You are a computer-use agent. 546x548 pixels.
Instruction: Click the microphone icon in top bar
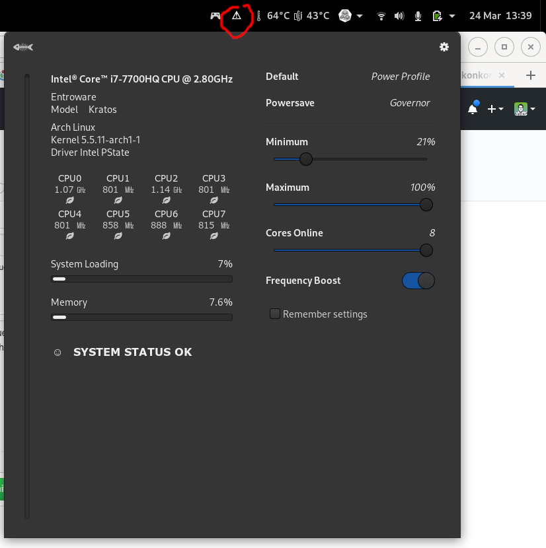tap(418, 16)
